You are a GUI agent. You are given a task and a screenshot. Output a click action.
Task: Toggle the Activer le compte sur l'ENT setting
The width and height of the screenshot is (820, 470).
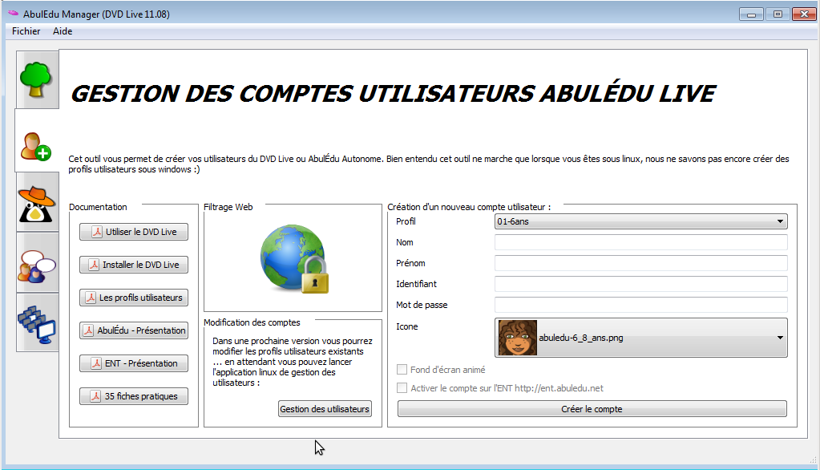[x=402, y=388]
